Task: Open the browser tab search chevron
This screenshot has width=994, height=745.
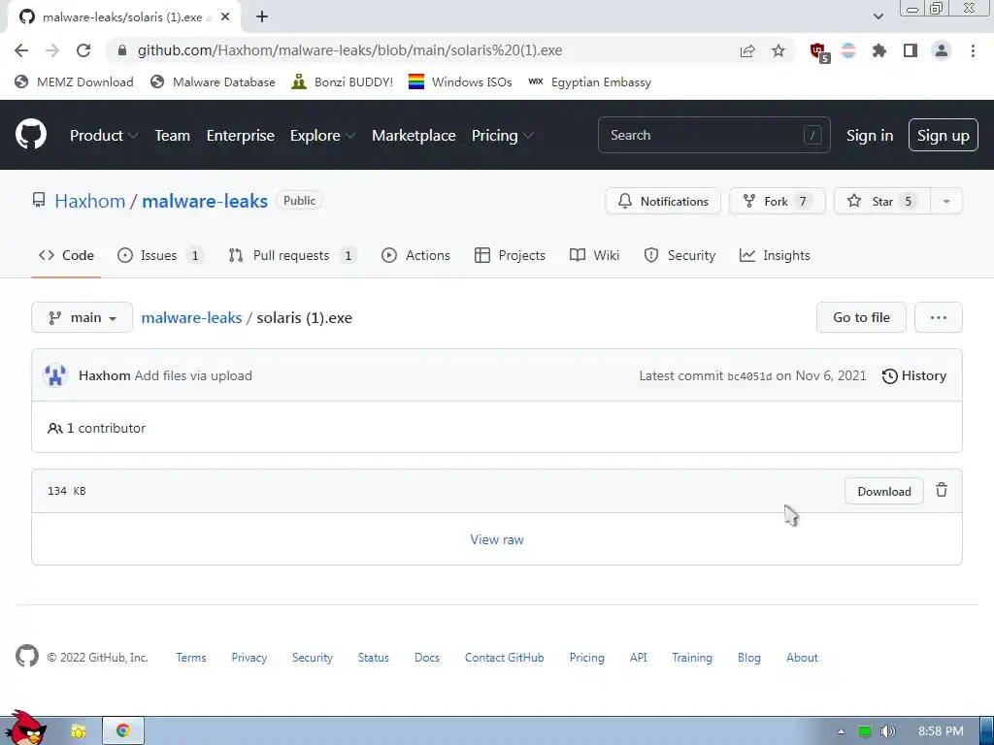Action: pos(878,16)
